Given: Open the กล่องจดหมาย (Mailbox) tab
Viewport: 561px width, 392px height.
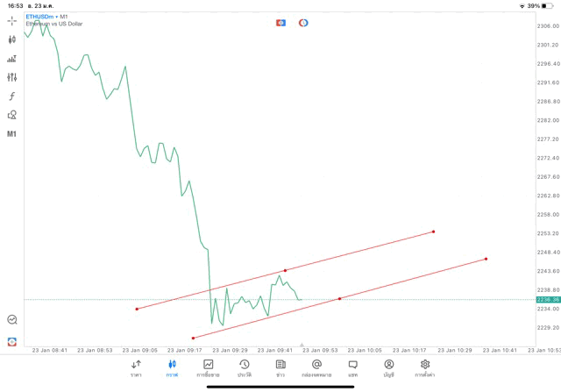Looking at the screenshot, I should tap(316, 367).
